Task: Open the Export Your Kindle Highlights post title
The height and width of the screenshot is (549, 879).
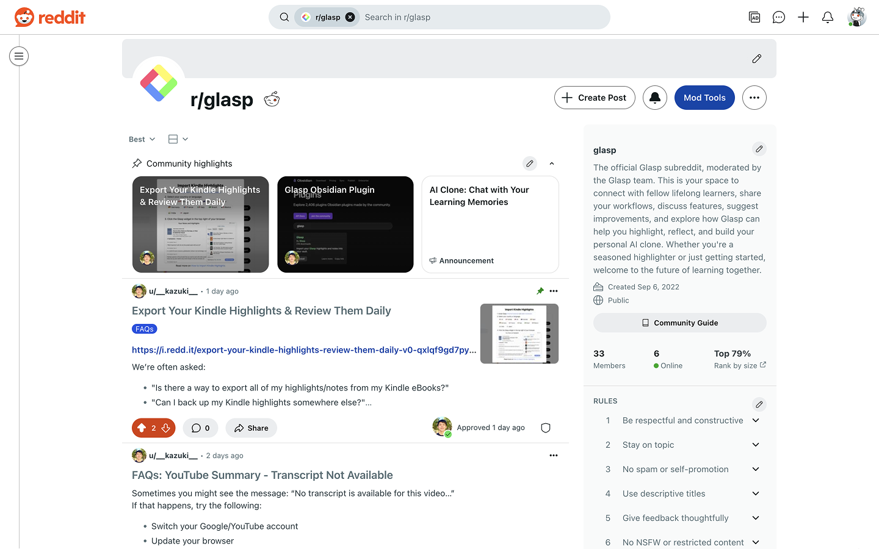Action: pos(261,310)
